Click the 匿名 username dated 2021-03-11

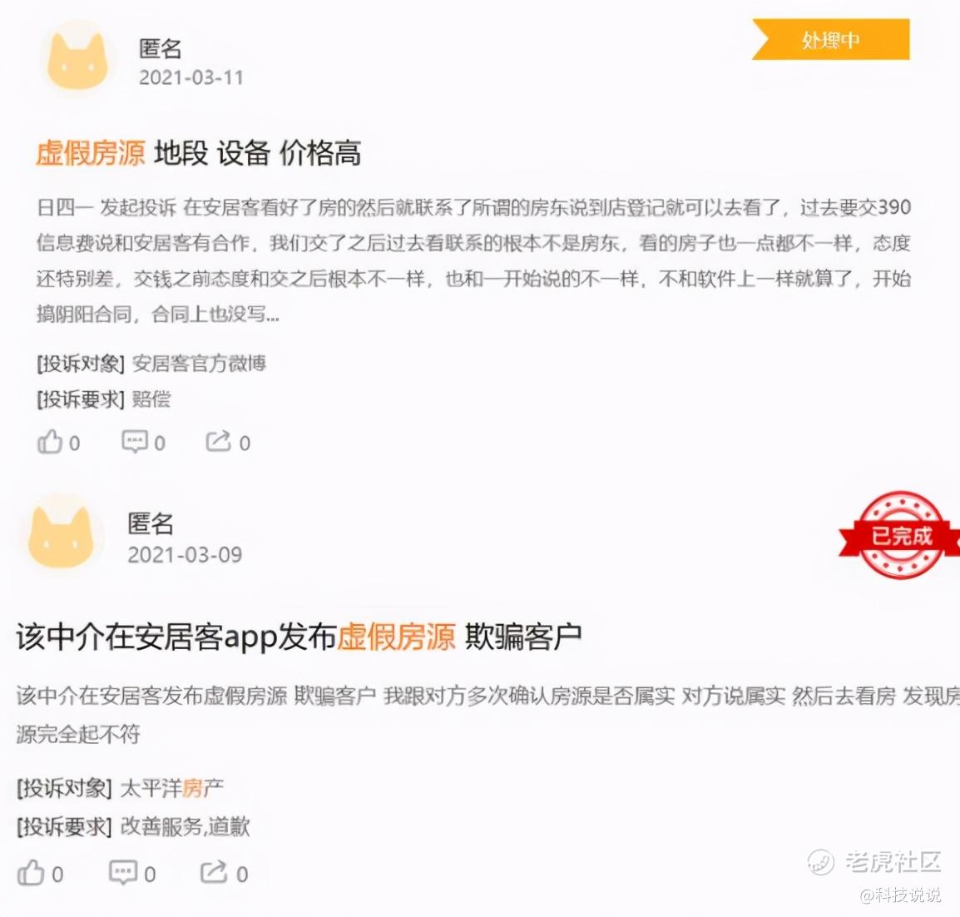[161, 48]
